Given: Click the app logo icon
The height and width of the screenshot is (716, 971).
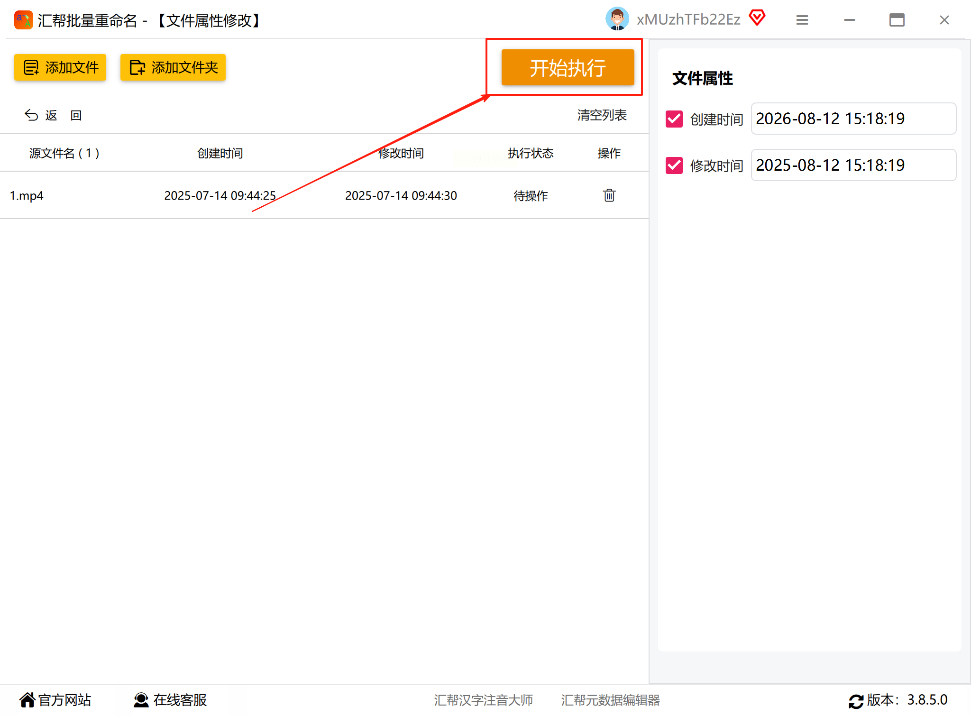Looking at the screenshot, I should 23,20.
